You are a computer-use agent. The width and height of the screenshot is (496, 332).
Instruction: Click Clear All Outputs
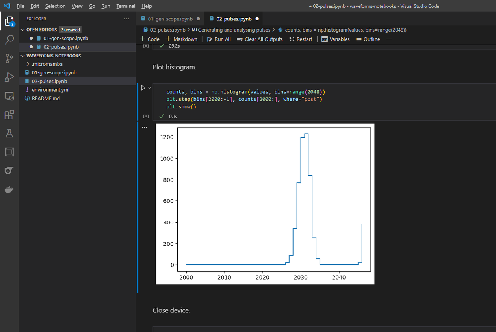tap(260, 39)
